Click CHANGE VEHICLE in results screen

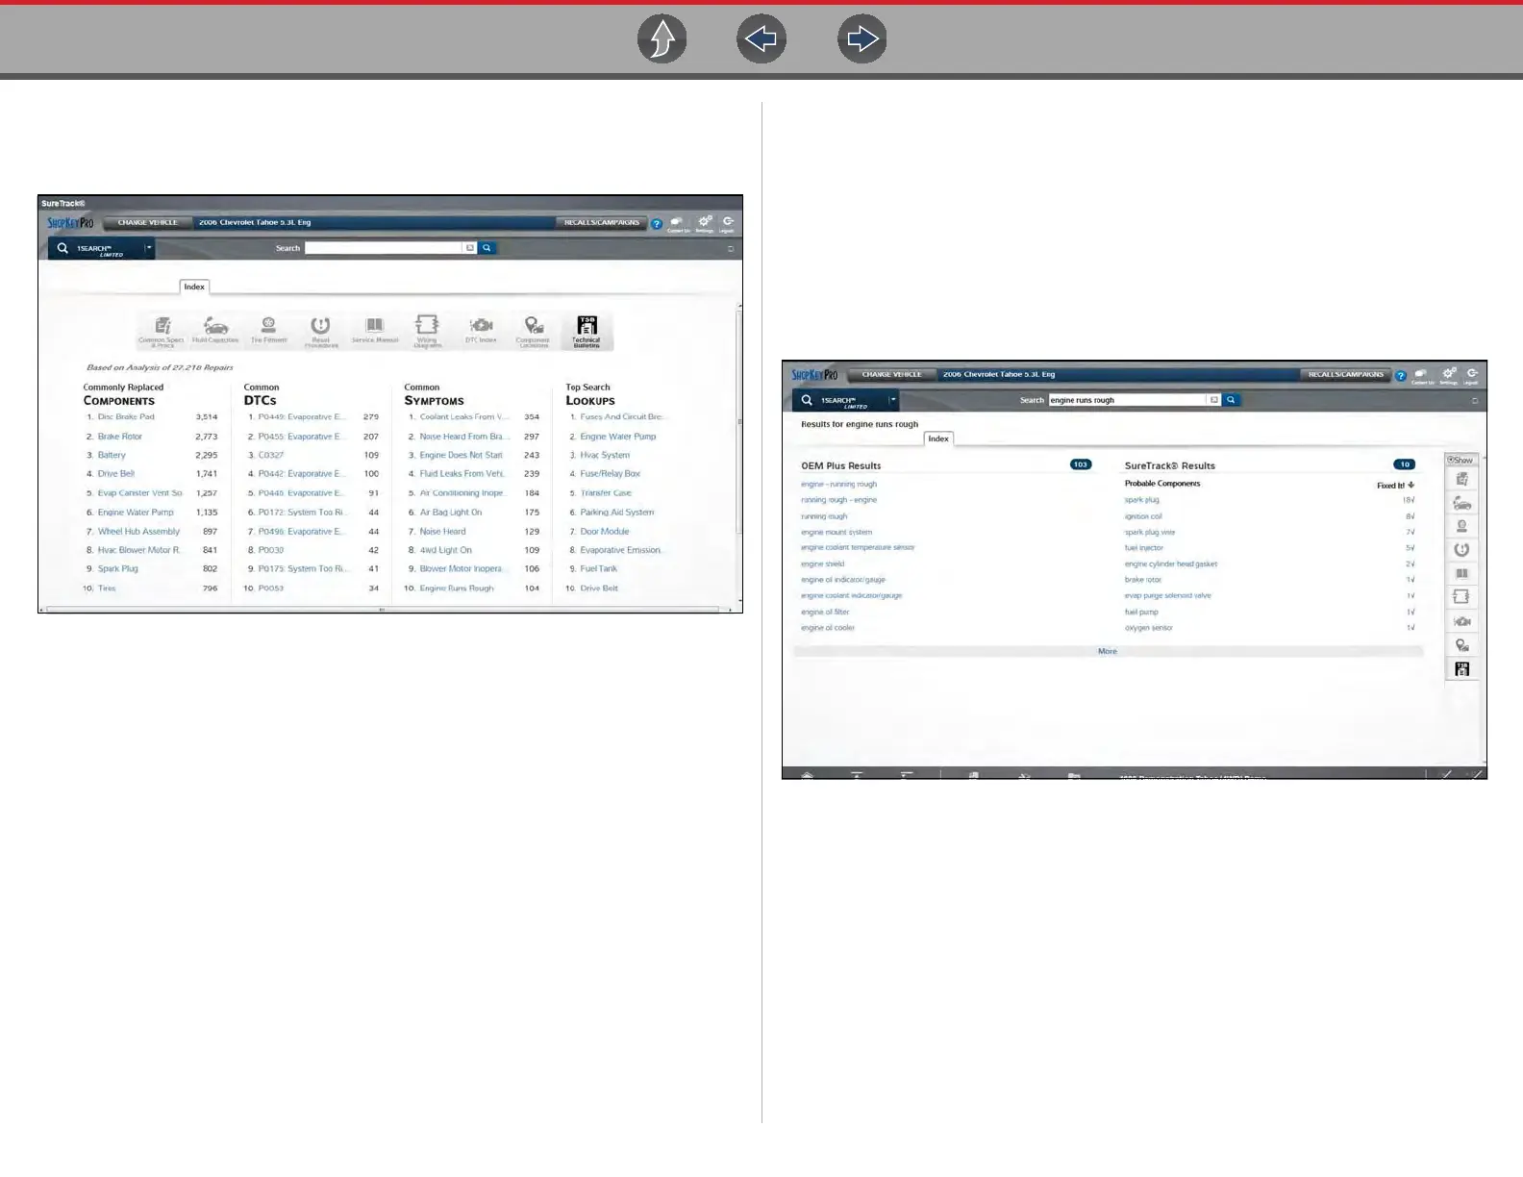point(891,374)
